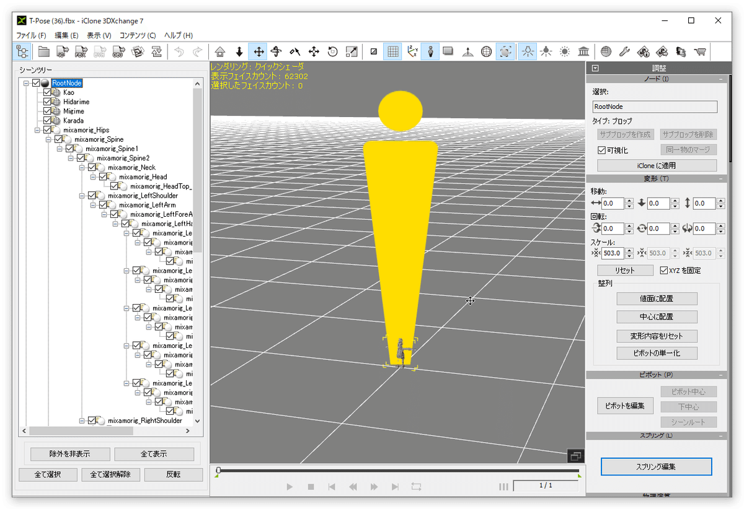Click the timeline scrub bar

(x=398, y=471)
